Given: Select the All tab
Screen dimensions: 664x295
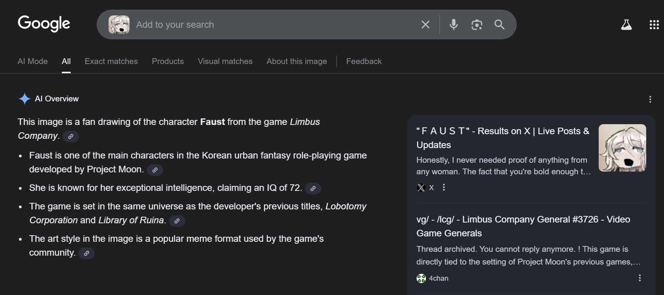Looking at the screenshot, I should (x=66, y=61).
